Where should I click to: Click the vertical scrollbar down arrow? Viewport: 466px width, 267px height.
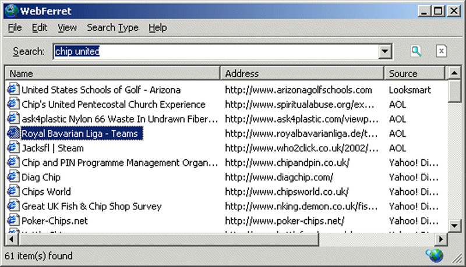[x=454, y=226]
